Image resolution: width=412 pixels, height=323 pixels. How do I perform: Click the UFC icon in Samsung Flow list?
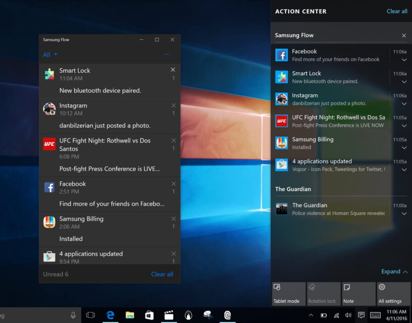(49, 144)
